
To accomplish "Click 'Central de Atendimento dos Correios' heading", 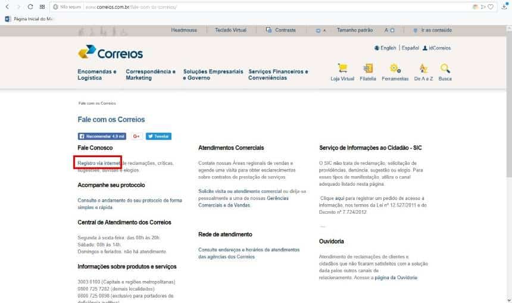I will click(124, 222).
